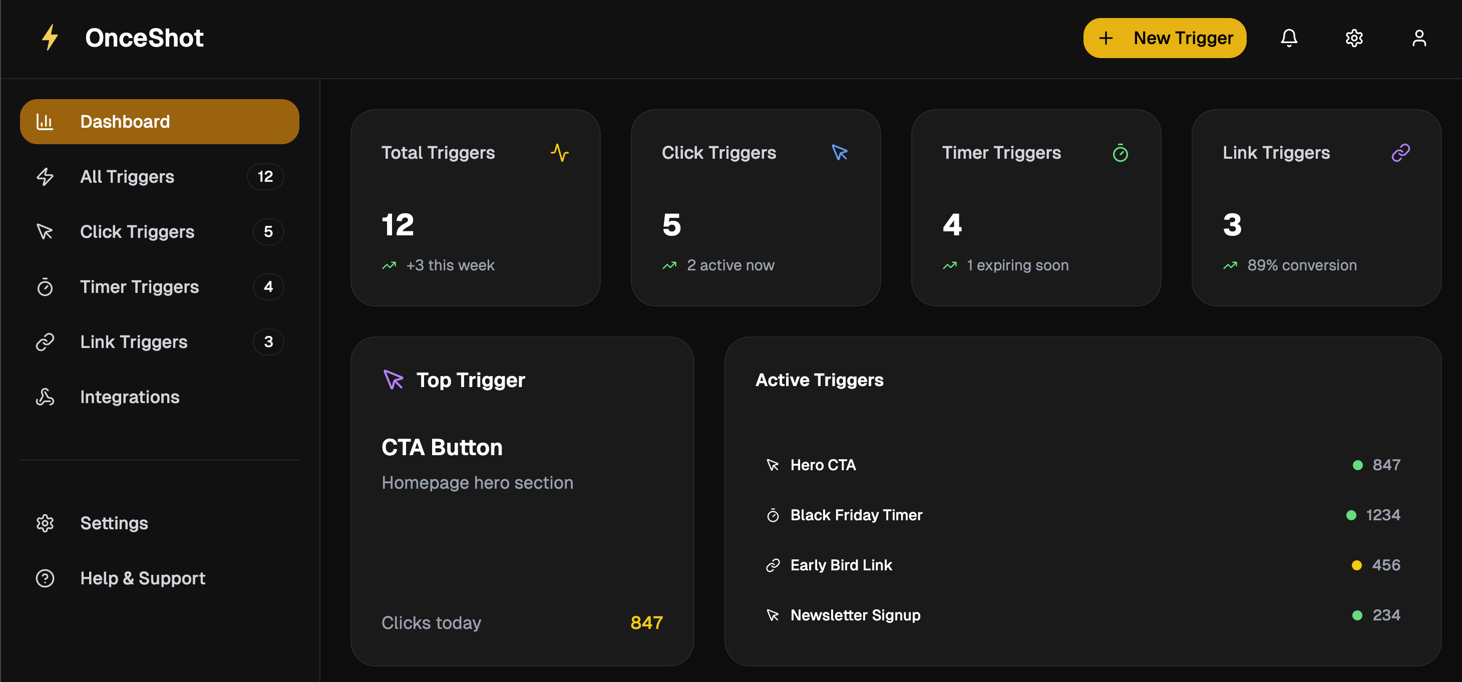This screenshot has height=682, width=1462.
Task: Open the settings gear in the top bar
Action: point(1354,38)
